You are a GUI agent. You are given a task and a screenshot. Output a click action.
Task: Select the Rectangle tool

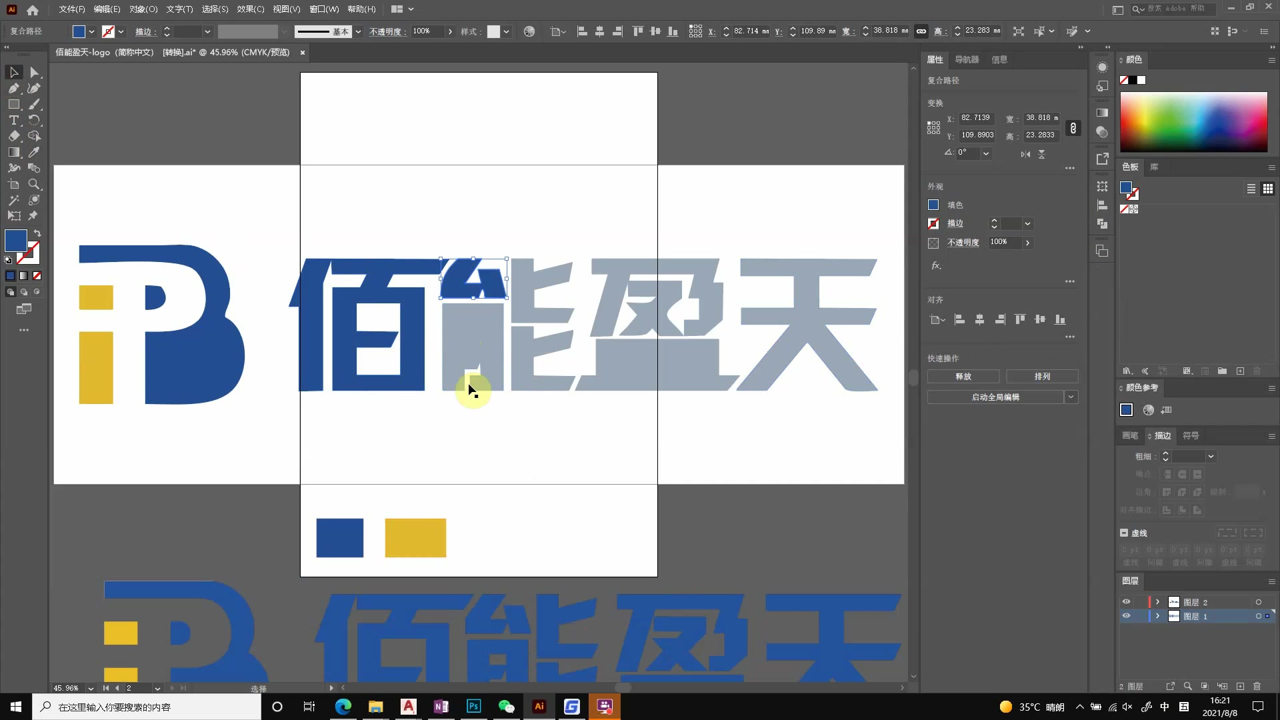pos(14,104)
